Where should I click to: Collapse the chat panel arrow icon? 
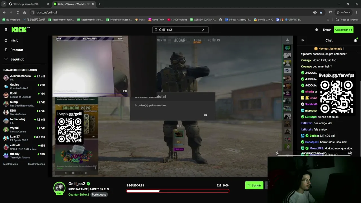303,40
